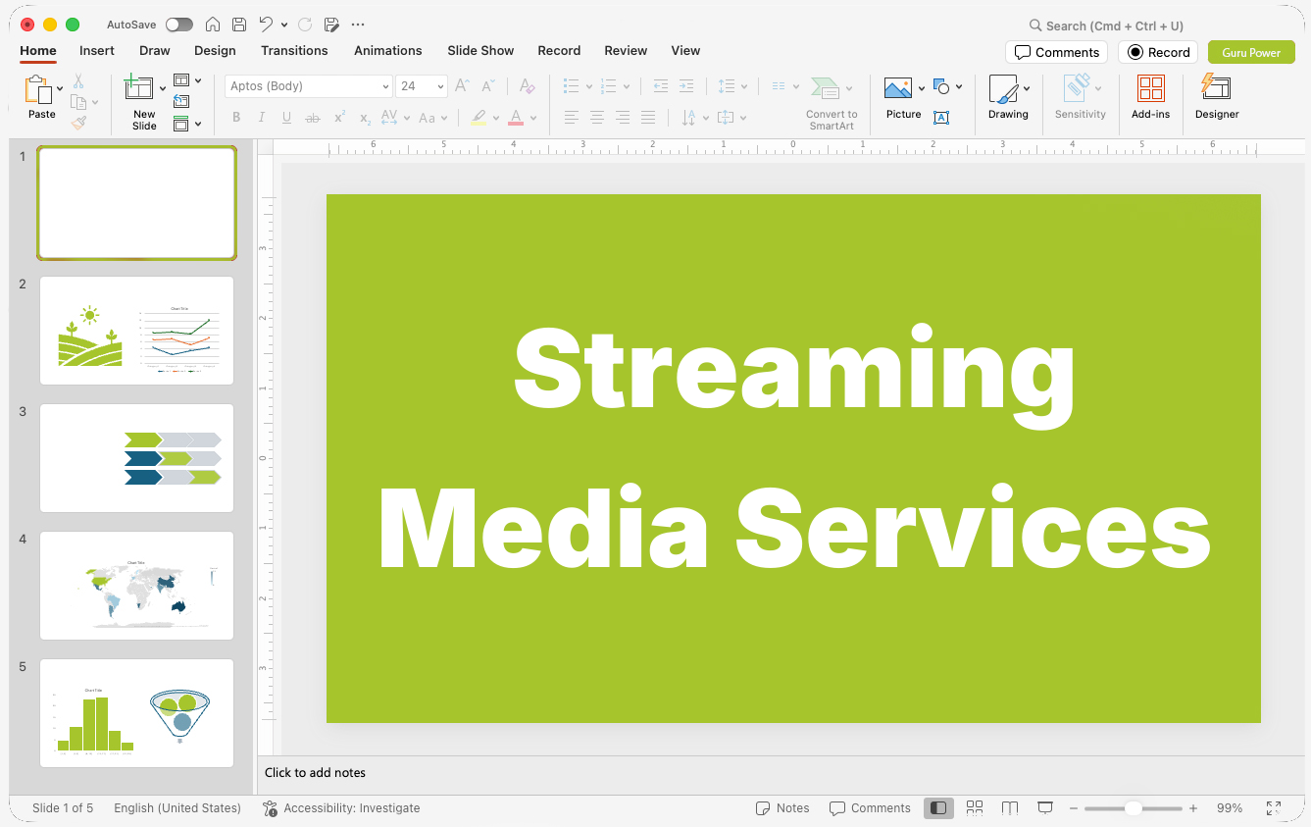
Task: Open the Designer pane
Action: coord(1217,96)
